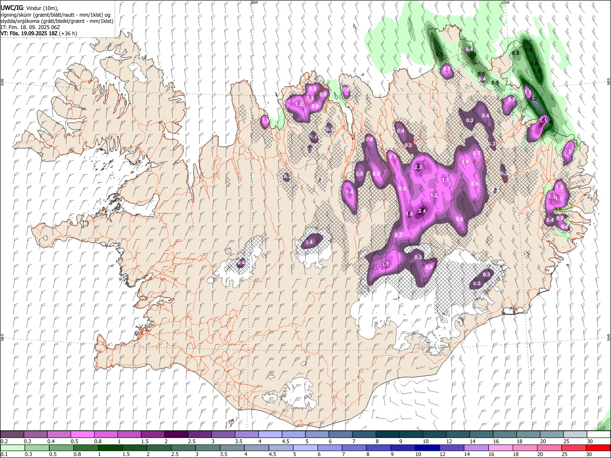Screen dimensions: 611x458
Task: Click the '0.2' label under the snow scale
Action: [3, 441]
